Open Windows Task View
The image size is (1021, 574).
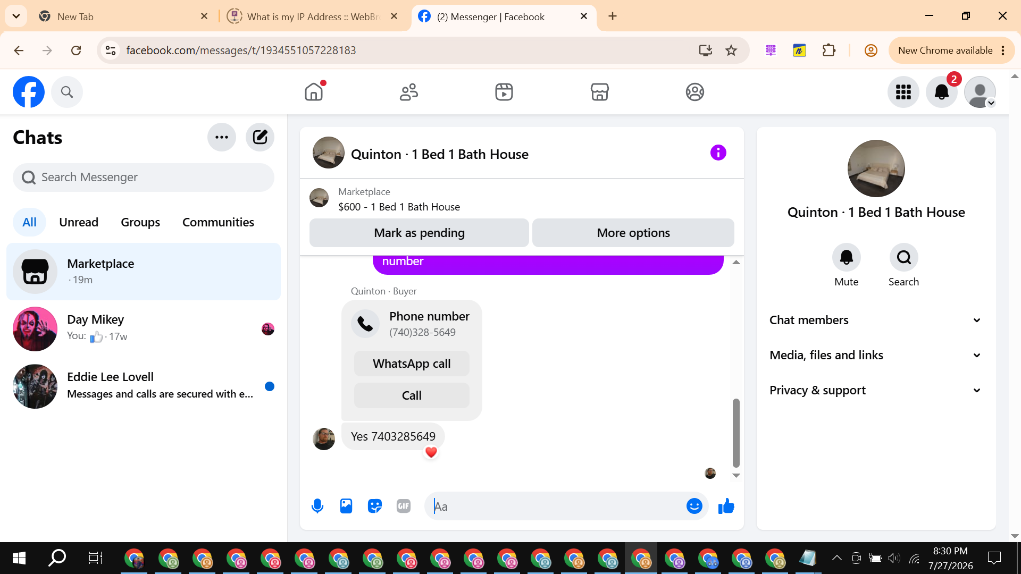coord(95,558)
